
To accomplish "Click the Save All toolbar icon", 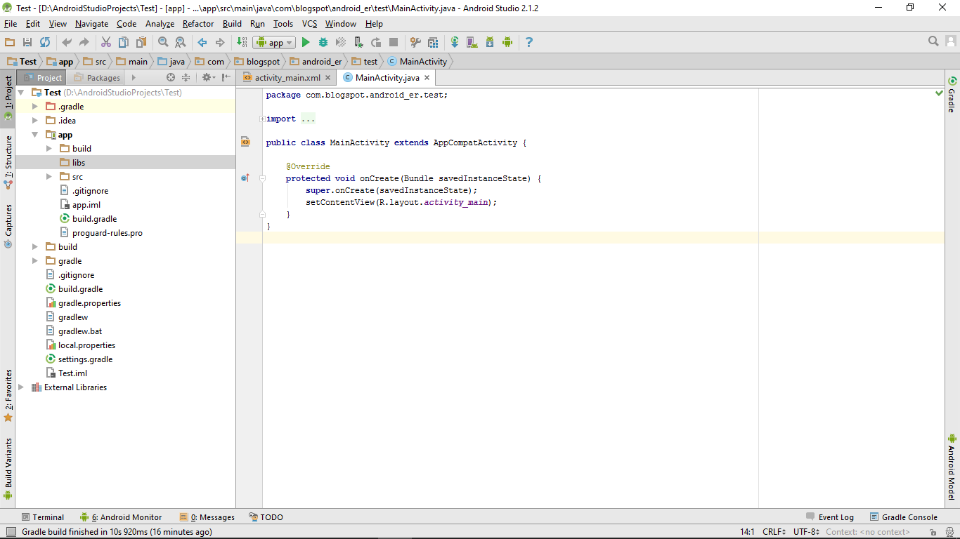I will (x=27, y=42).
